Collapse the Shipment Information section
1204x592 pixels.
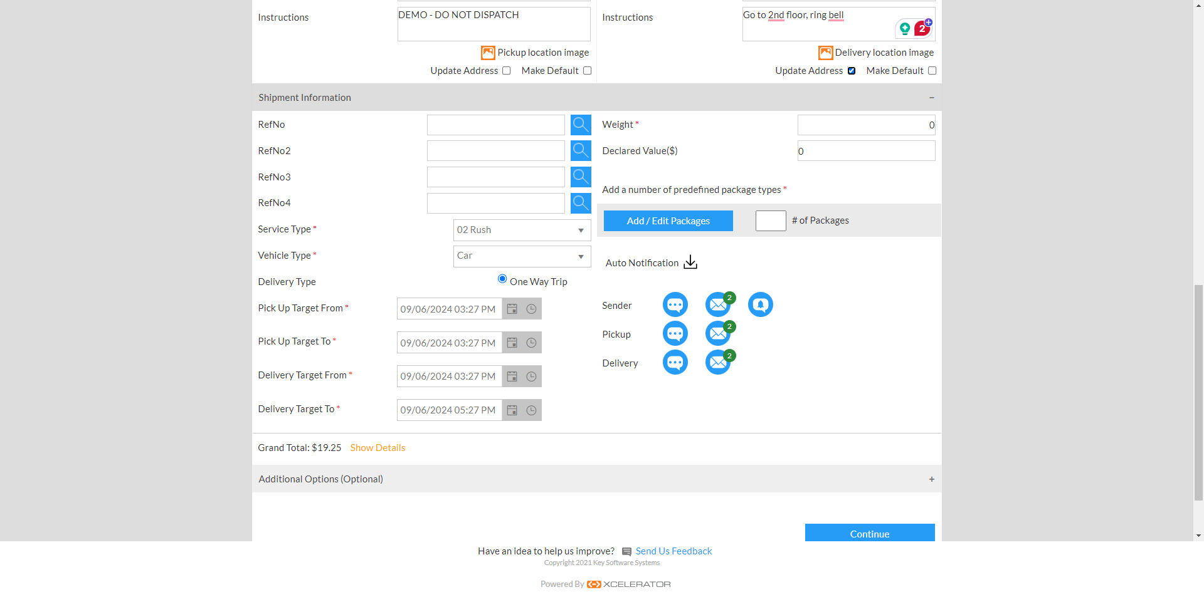pyautogui.click(x=932, y=98)
